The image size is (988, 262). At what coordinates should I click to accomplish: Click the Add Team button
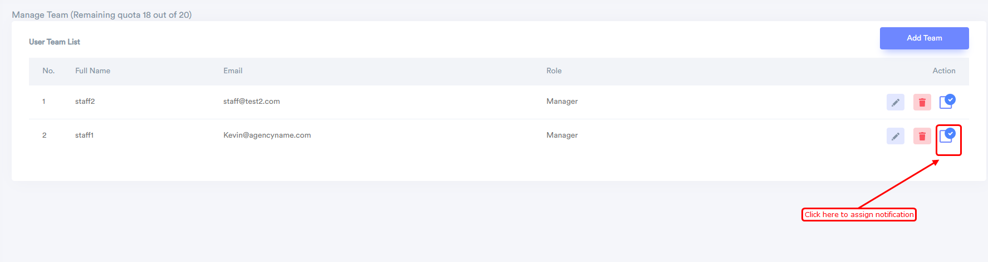(924, 38)
